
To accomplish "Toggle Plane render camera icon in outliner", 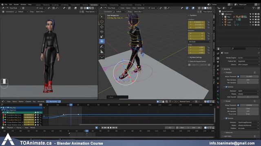I will [x=258, y=25].
